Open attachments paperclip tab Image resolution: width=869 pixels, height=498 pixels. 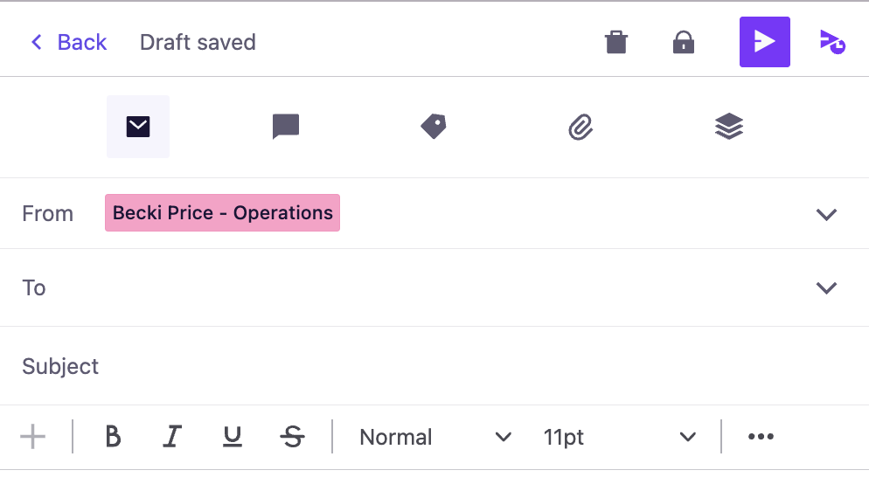click(580, 127)
